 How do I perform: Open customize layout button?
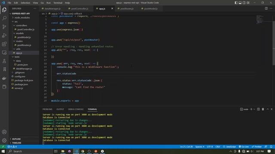pyautogui.click(x=248, y=3)
